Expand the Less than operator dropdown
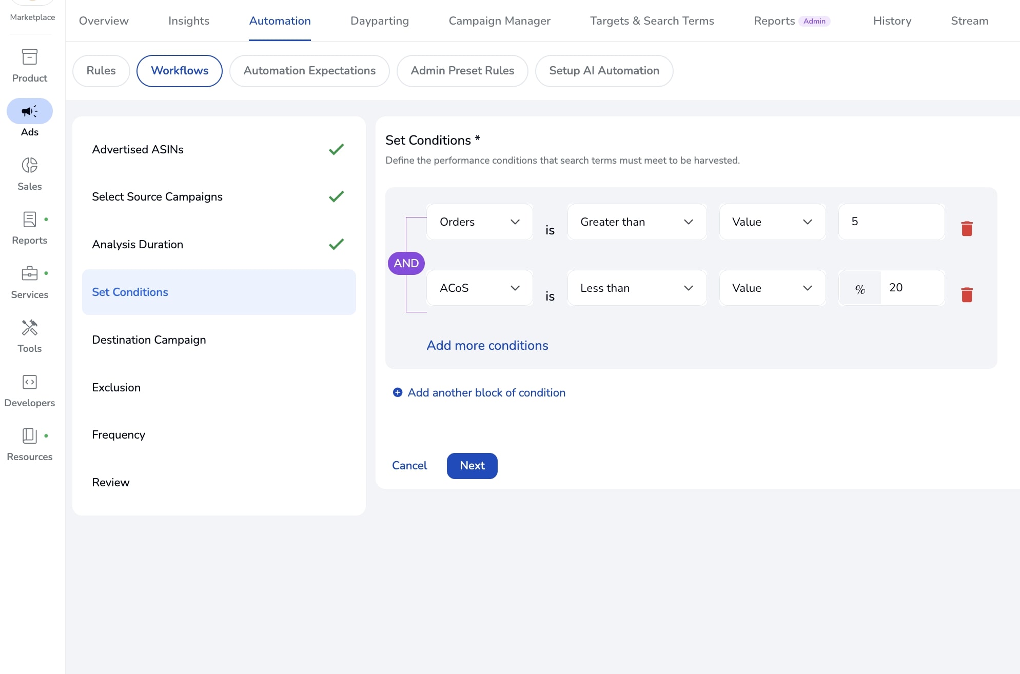 coord(637,288)
